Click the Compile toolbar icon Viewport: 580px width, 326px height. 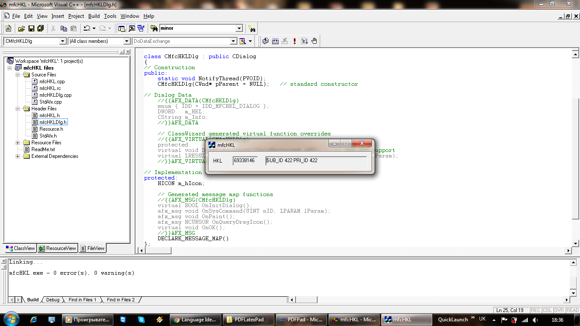point(265,41)
